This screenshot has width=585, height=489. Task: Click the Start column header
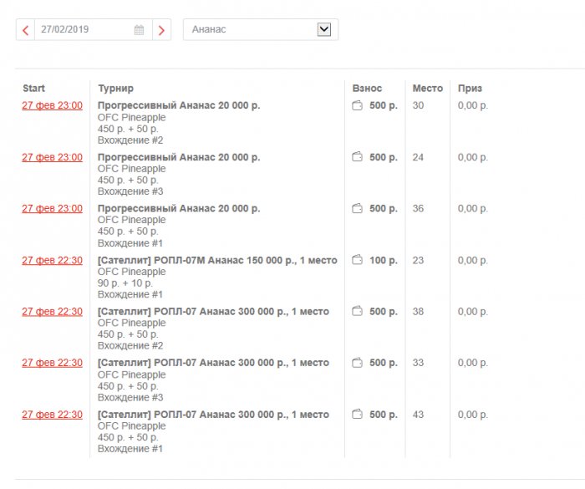pos(34,88)
